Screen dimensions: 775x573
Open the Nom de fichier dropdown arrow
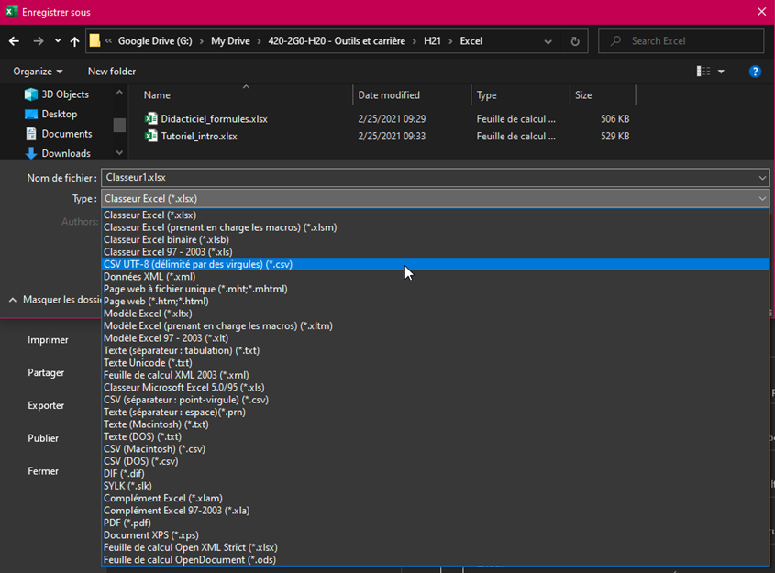click(x=761, y=177)
